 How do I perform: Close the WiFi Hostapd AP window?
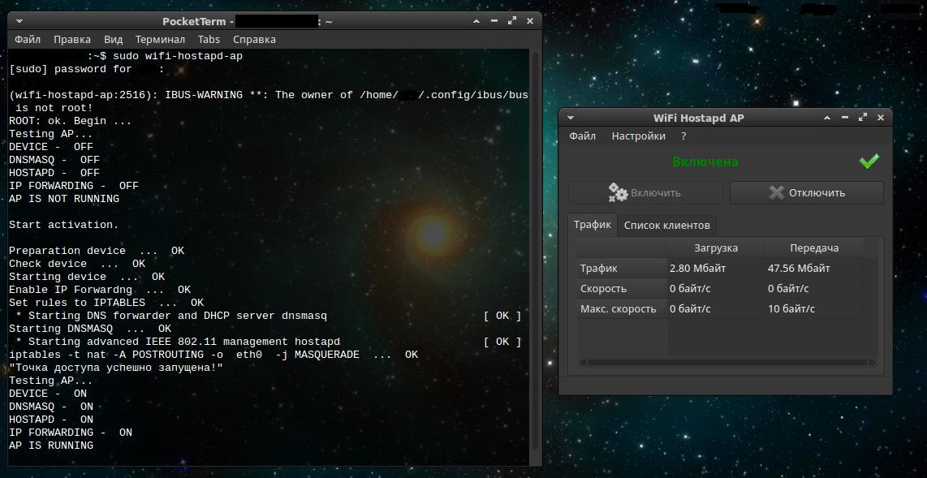tap(880, 118)
